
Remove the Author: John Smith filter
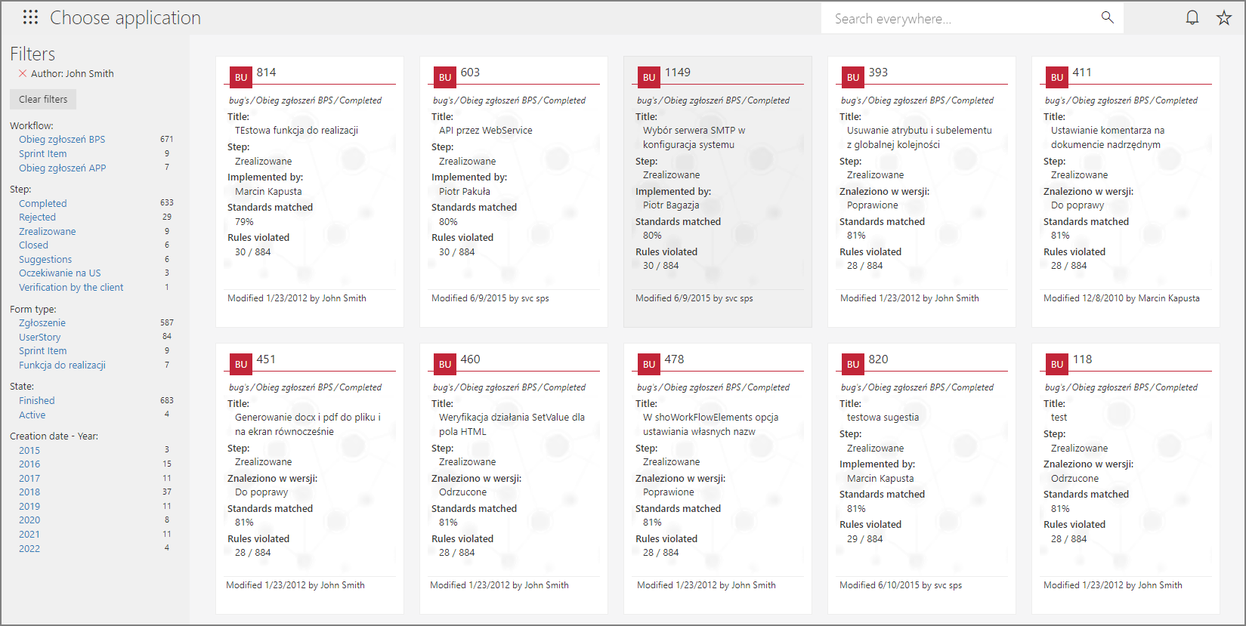click(x=23, y=73)
